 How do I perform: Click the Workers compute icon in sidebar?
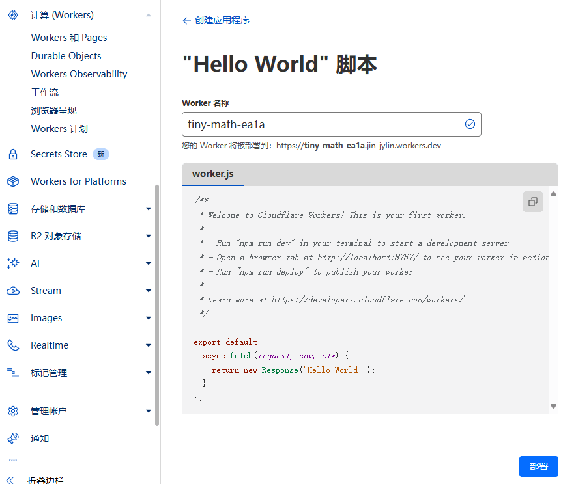13,15
